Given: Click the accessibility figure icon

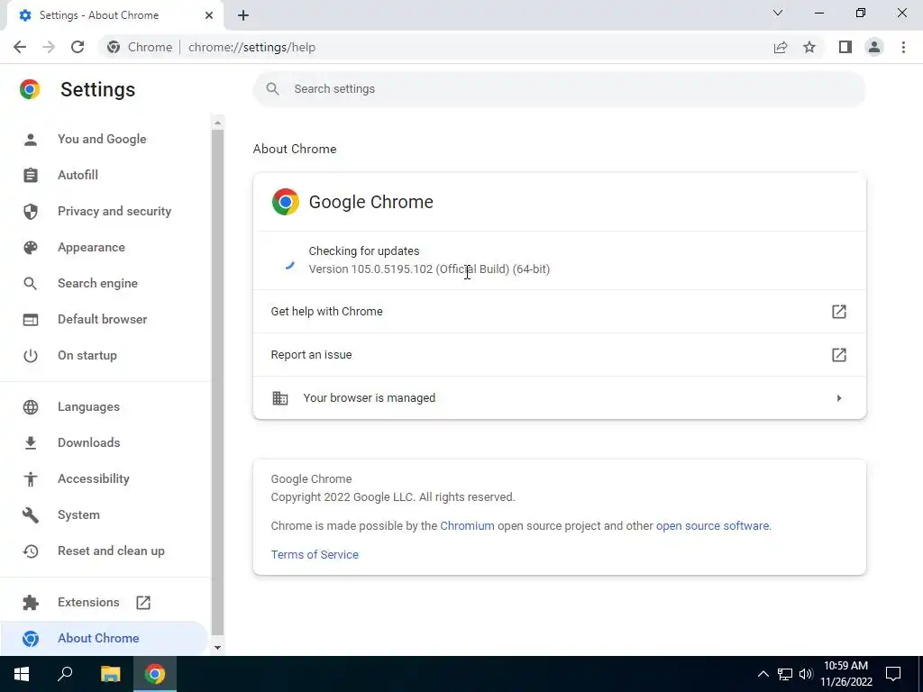Looking at the screenshot, I should [x=31, y=479].
